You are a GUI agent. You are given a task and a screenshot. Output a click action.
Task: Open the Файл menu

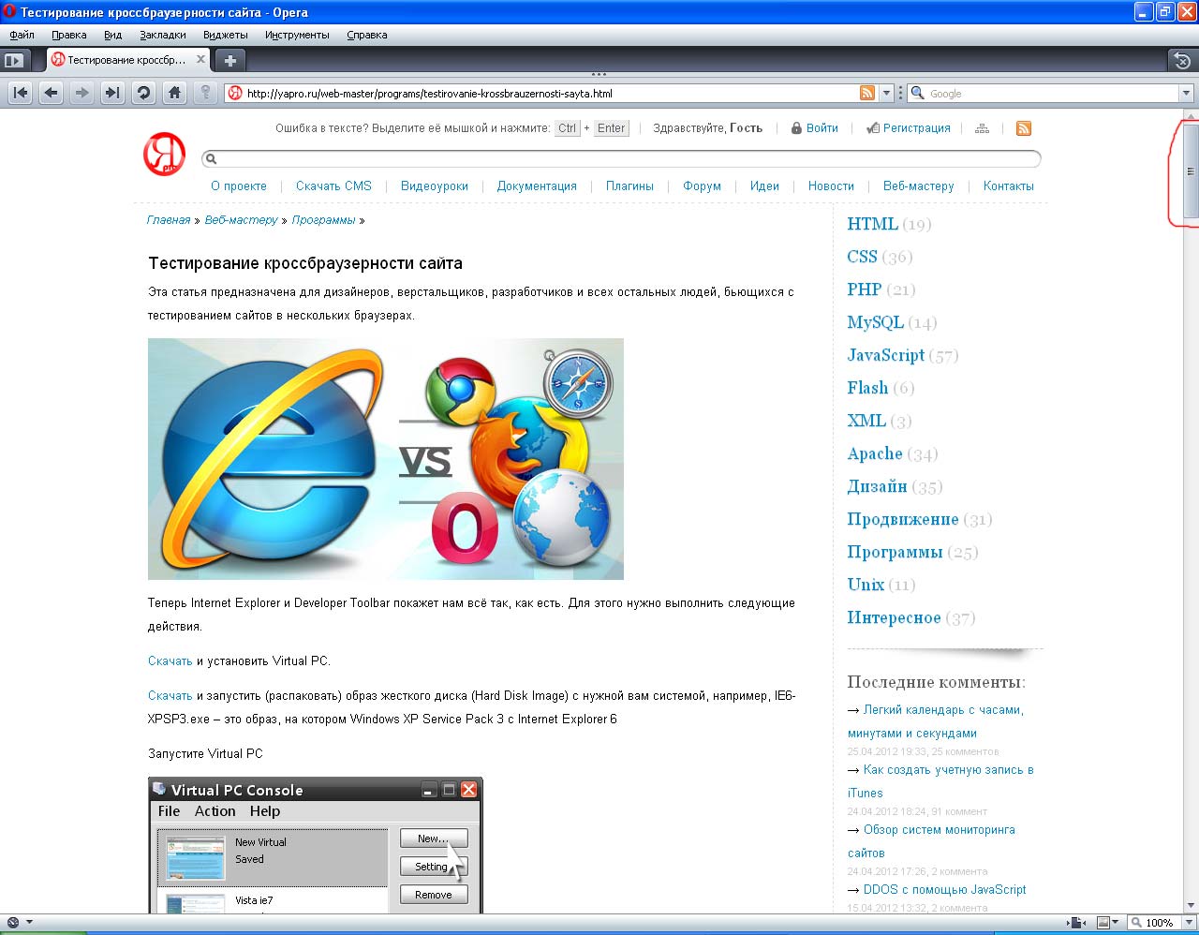[x=22, y=35]
